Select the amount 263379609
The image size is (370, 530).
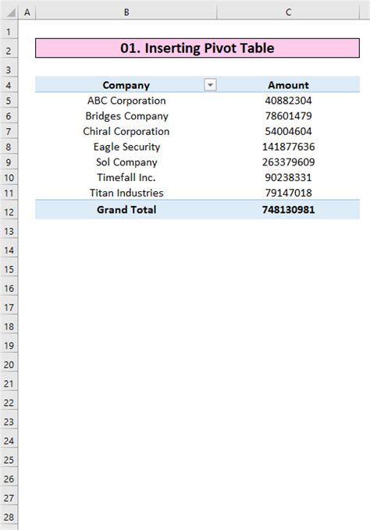(x=288, y=162)
